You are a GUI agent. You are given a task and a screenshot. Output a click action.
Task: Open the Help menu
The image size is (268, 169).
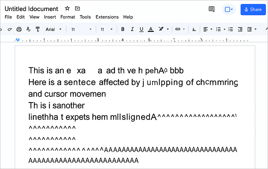[128, 17]
